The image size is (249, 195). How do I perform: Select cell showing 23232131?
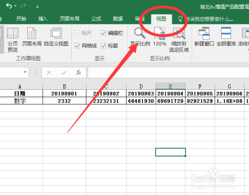[x=106, y=101]
